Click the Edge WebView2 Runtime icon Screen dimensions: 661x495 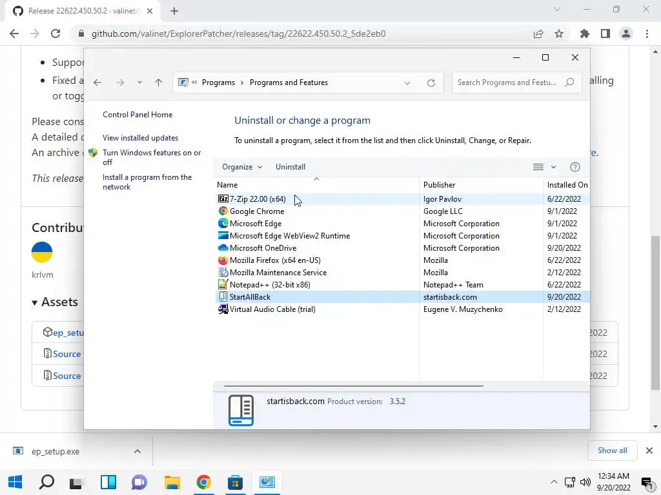(x=223, y=235)
